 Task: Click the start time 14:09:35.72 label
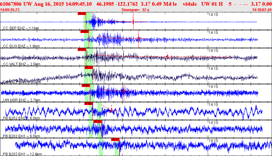click(10, 10)
